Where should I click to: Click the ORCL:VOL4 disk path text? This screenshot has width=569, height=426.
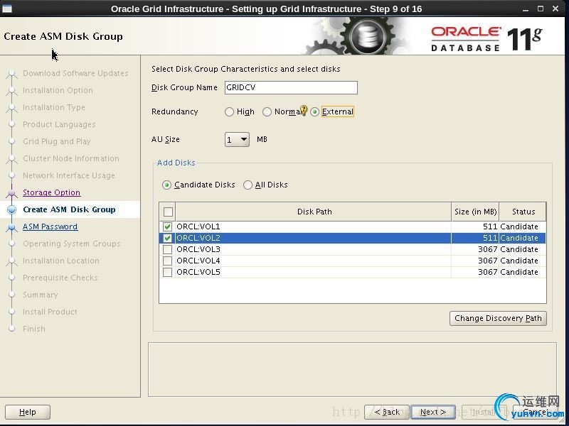tap(198, 261)
